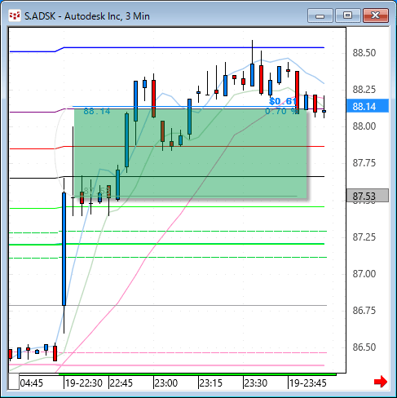Image resolution: width=397 pixels, height=398 pixels.
Task: Click the 04:45 time axis label
Action: [x=32, y=383]
